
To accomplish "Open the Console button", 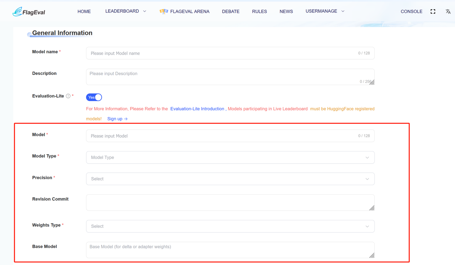I will point(411,11).
